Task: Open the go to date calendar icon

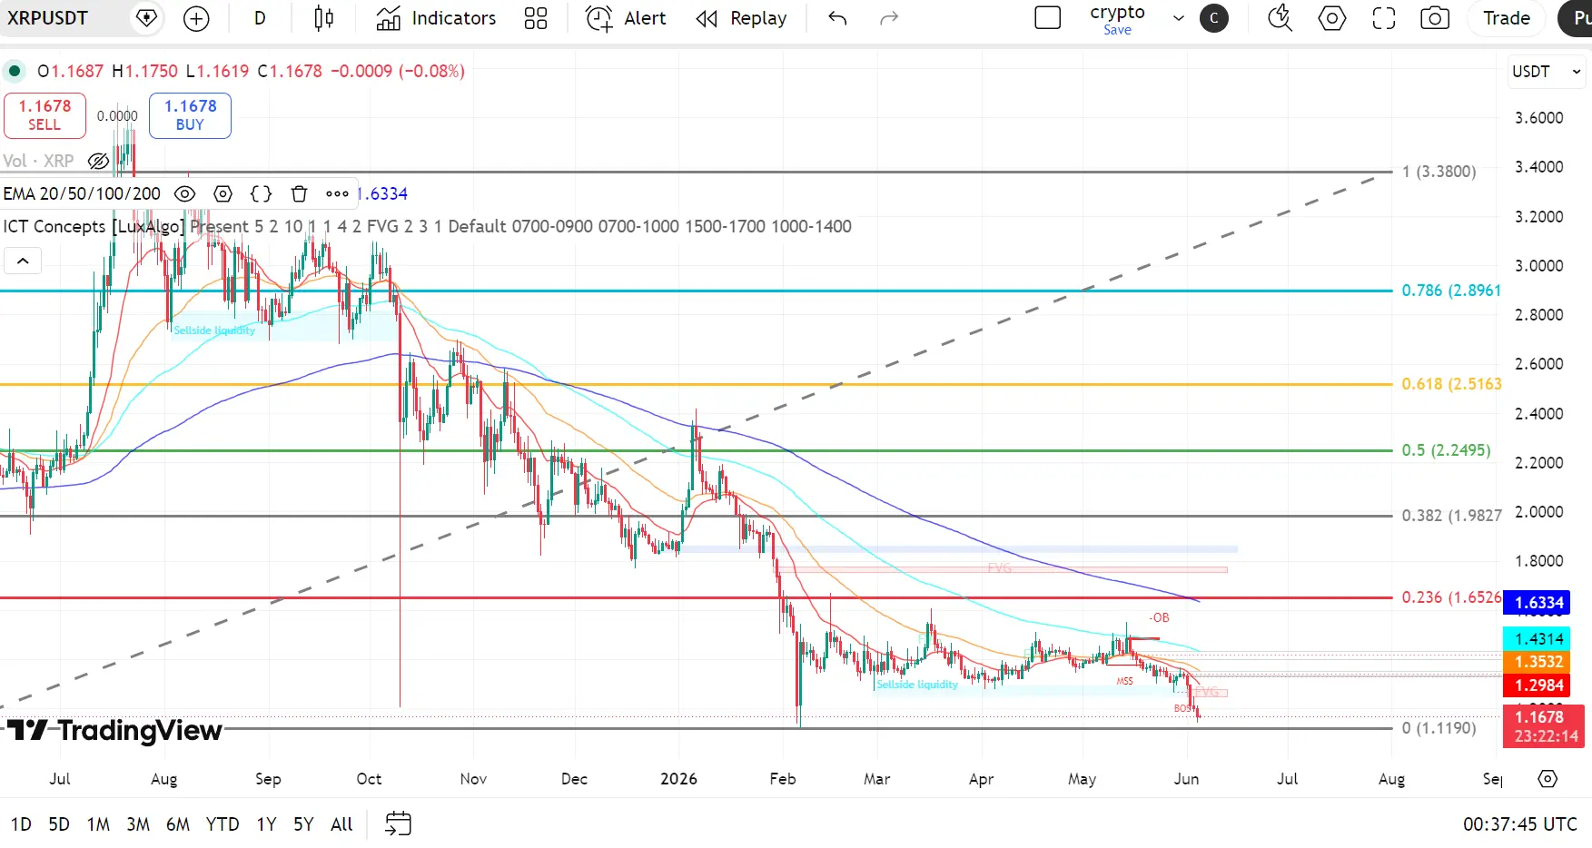Action: [398, 823]
